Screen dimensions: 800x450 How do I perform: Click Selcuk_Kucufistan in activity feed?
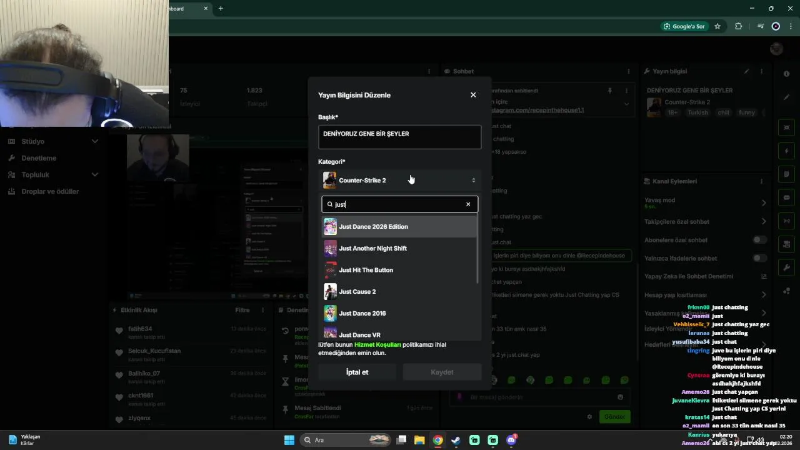(154, 351)
